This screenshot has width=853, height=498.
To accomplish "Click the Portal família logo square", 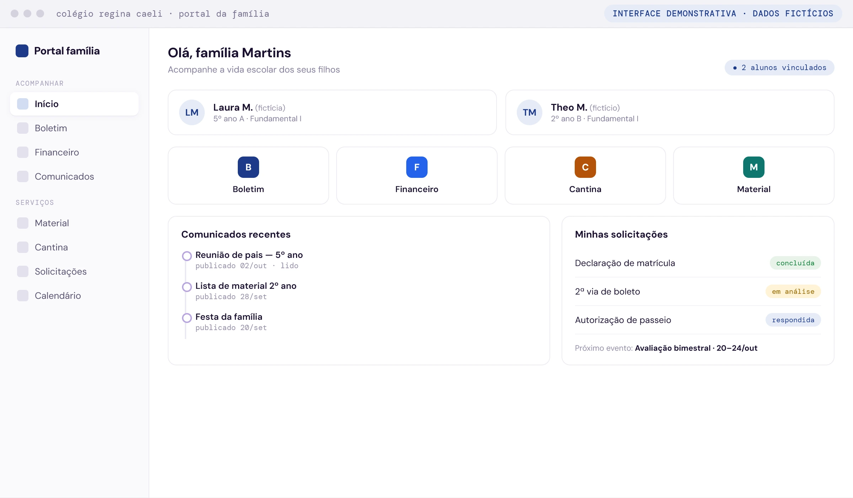I will coord(22,51).
